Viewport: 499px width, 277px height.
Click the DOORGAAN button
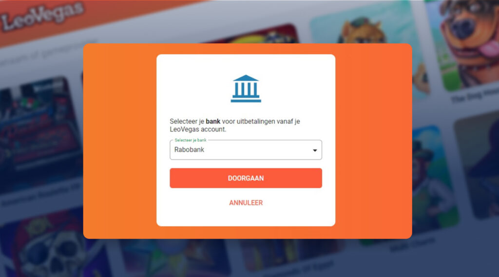point(246,178)
